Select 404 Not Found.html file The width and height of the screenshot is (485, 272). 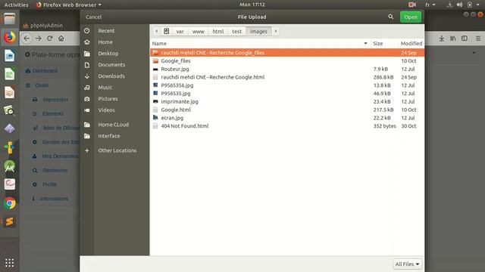pos(287,126)
